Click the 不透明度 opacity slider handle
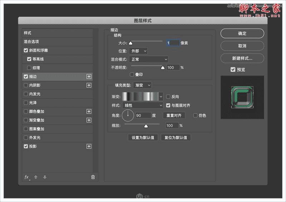This screenshot has height=202, width=286. [163, 68]
